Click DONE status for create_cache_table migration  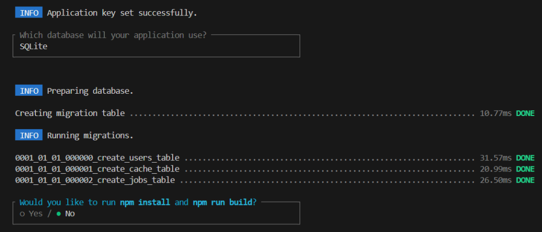pyautogui.click(x=525, y=169)
